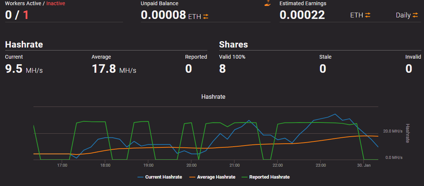Screen dimensions: 424x186
Task: Toggle Reported Hashrate legend series
Action: click(x=266, y=177)
